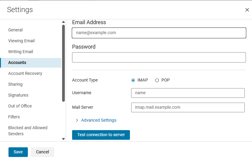Viewport: 252px width, 160px height.
Task: Open Writing Email settings
Action: (x=21, y=52)
